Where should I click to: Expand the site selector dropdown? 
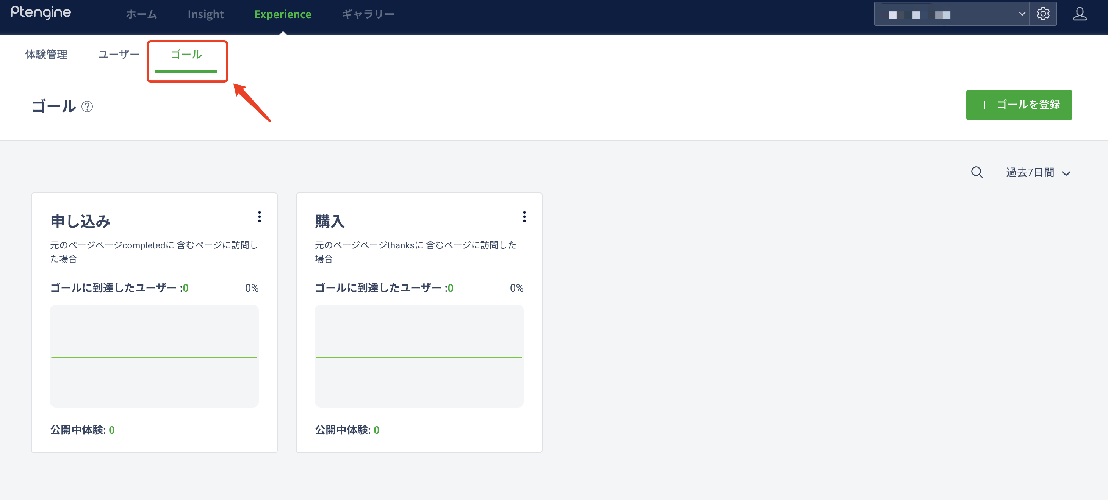952,14
